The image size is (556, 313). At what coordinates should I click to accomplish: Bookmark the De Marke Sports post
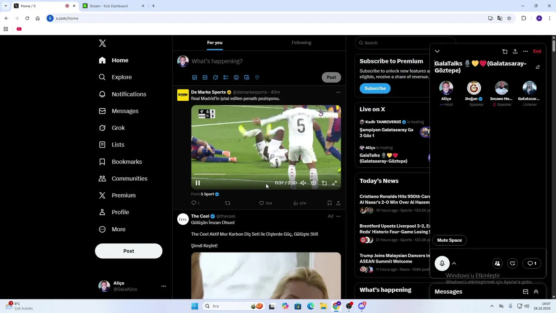click(330, 203)
